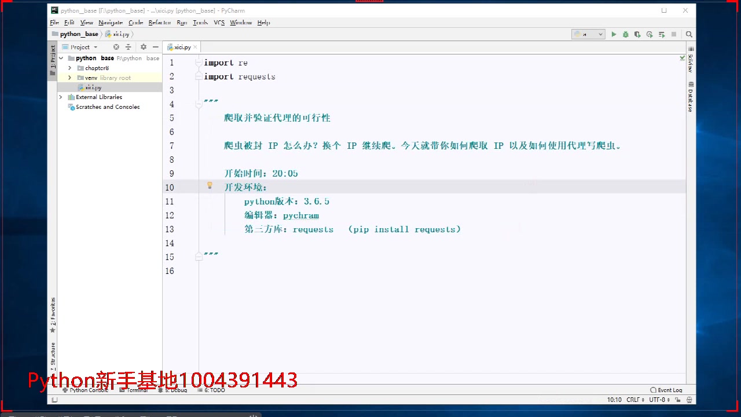Click xici.py breadcrumb in navigation bar

coord(118,34)
